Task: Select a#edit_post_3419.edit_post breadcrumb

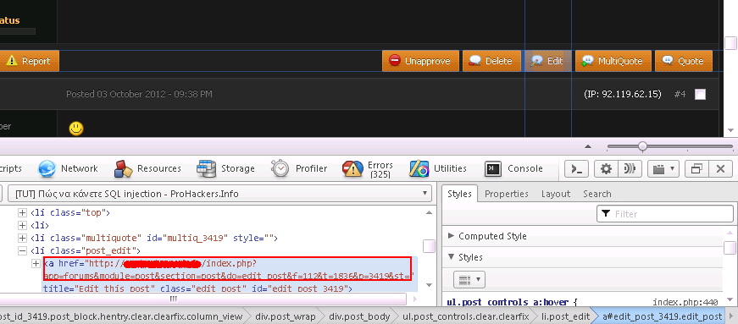Action: point(662,316)
